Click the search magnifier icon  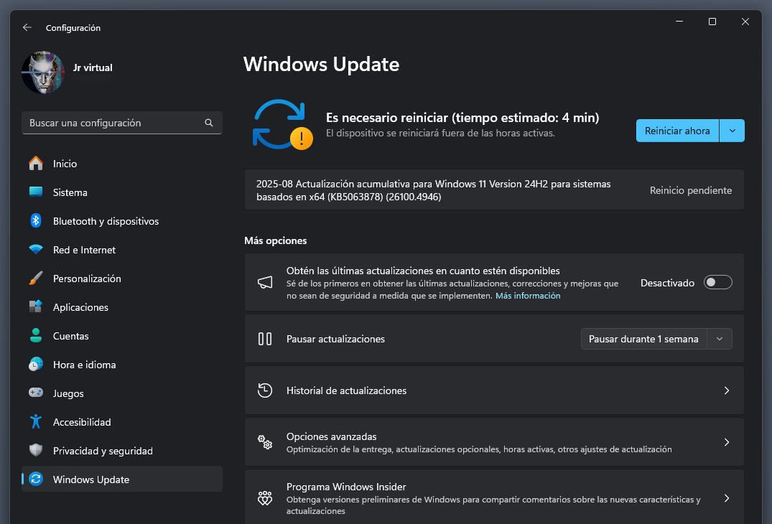(209, 123)
